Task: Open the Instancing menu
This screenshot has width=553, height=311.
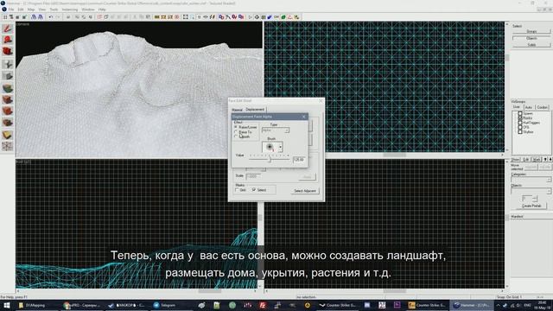Action: coord(70,10)
